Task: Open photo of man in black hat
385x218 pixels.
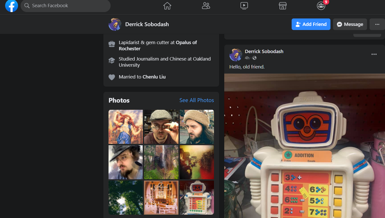Action: click(126, 162)
